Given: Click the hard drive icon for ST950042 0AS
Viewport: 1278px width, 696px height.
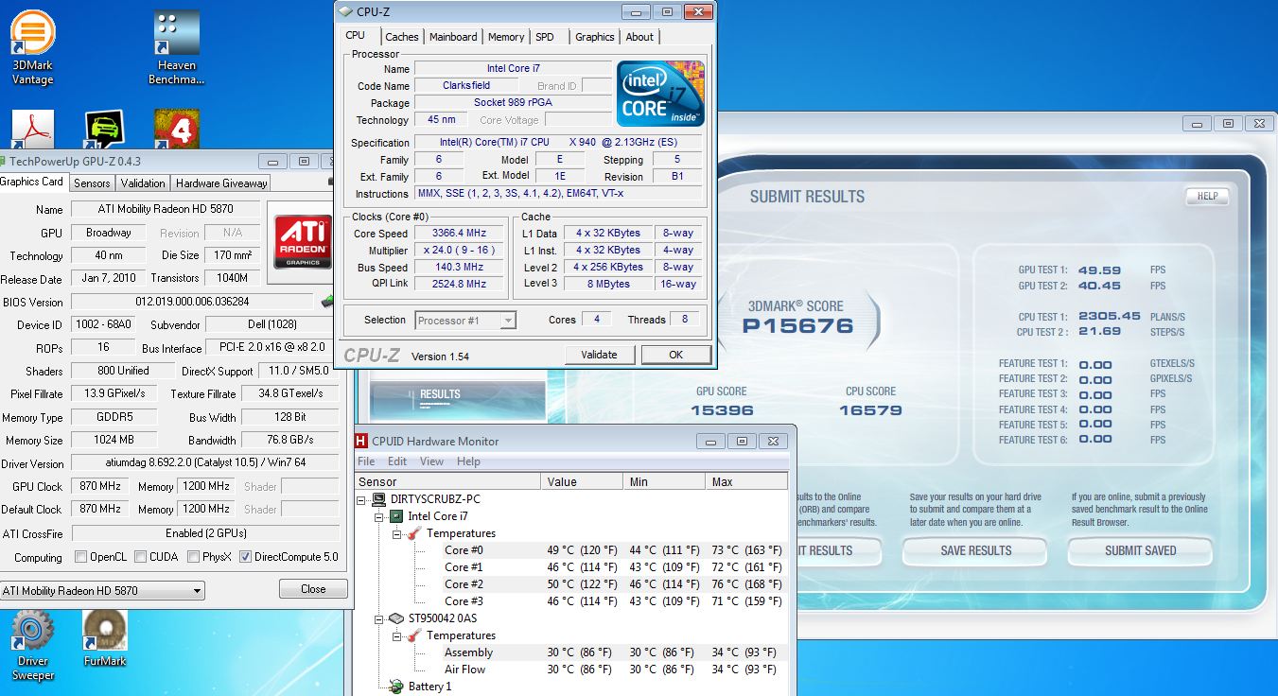Looking at the screenshot, I should click(397, 618).
